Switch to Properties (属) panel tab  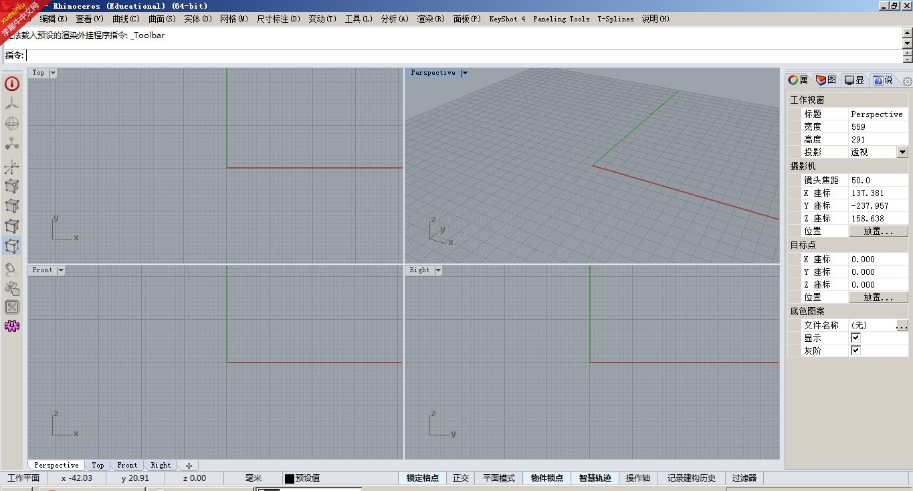coord(798,80)
